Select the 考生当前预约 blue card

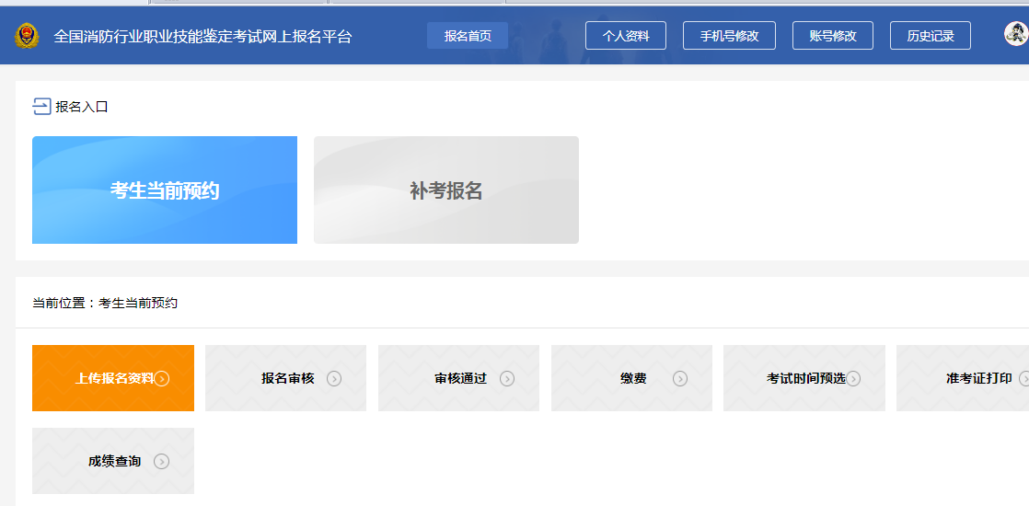[x=165, y=190]
